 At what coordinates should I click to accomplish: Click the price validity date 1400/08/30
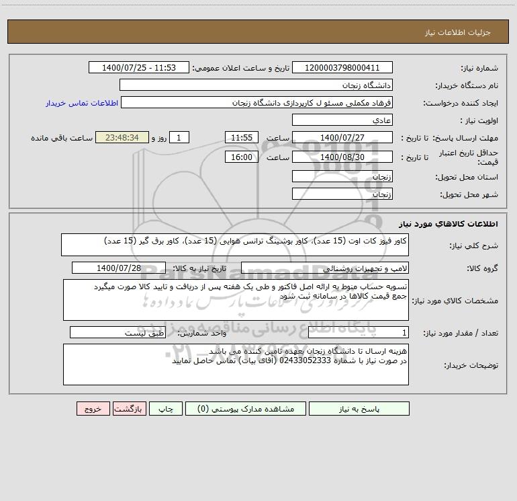coord(342,157)
